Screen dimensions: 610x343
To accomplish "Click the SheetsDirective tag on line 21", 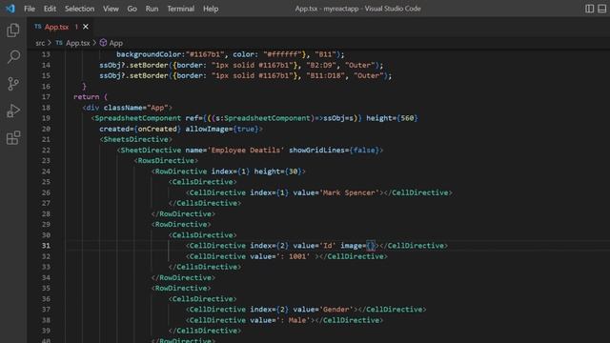I will [x=136, y=139].
